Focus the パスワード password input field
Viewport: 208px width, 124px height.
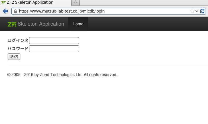pyautogui.click(x=54, y=49)
